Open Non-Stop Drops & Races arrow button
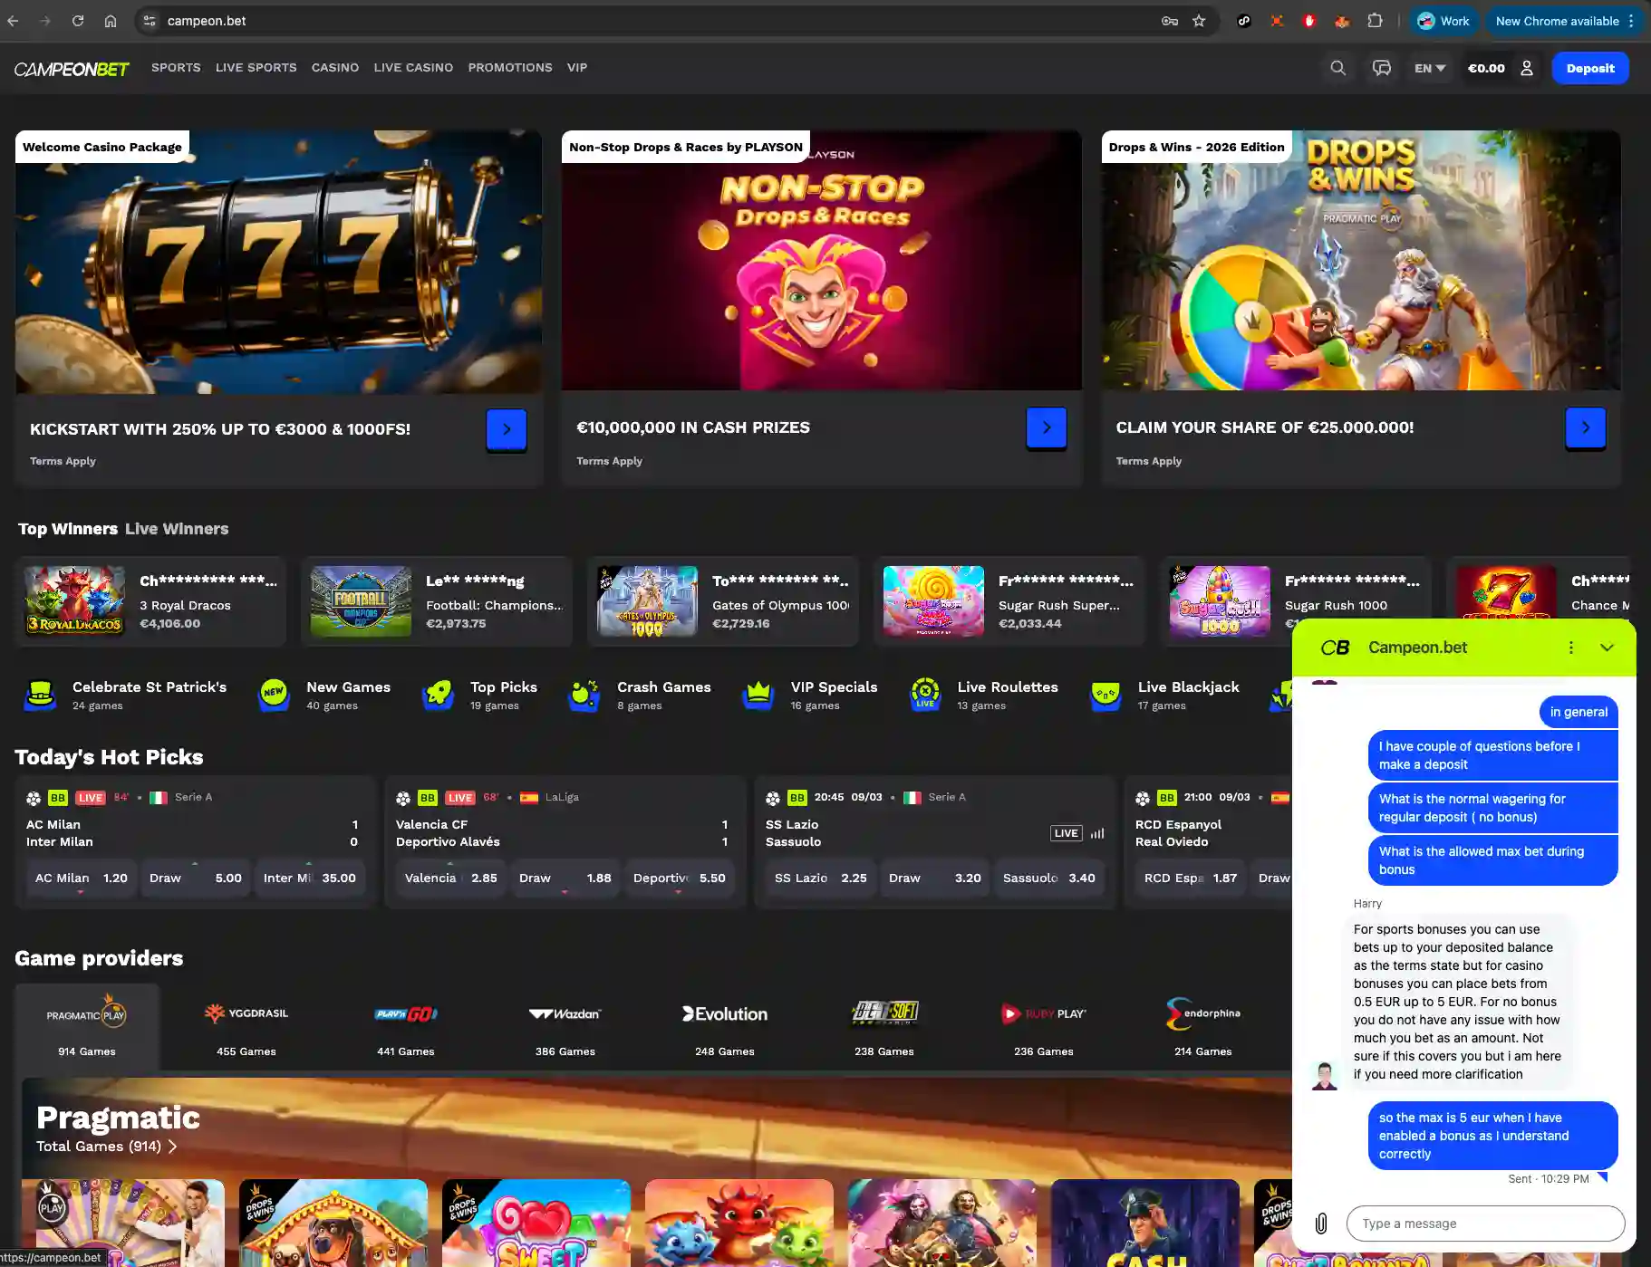Viewport: 1651px width, 1267px height. coord(1047,427)
